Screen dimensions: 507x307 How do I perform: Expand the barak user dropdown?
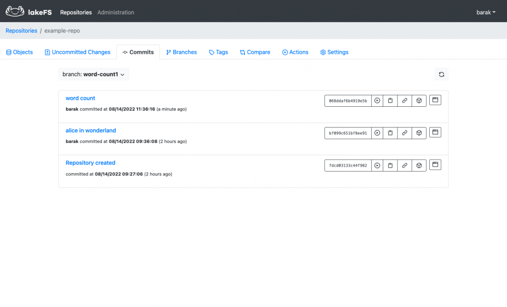coord(486,12)
